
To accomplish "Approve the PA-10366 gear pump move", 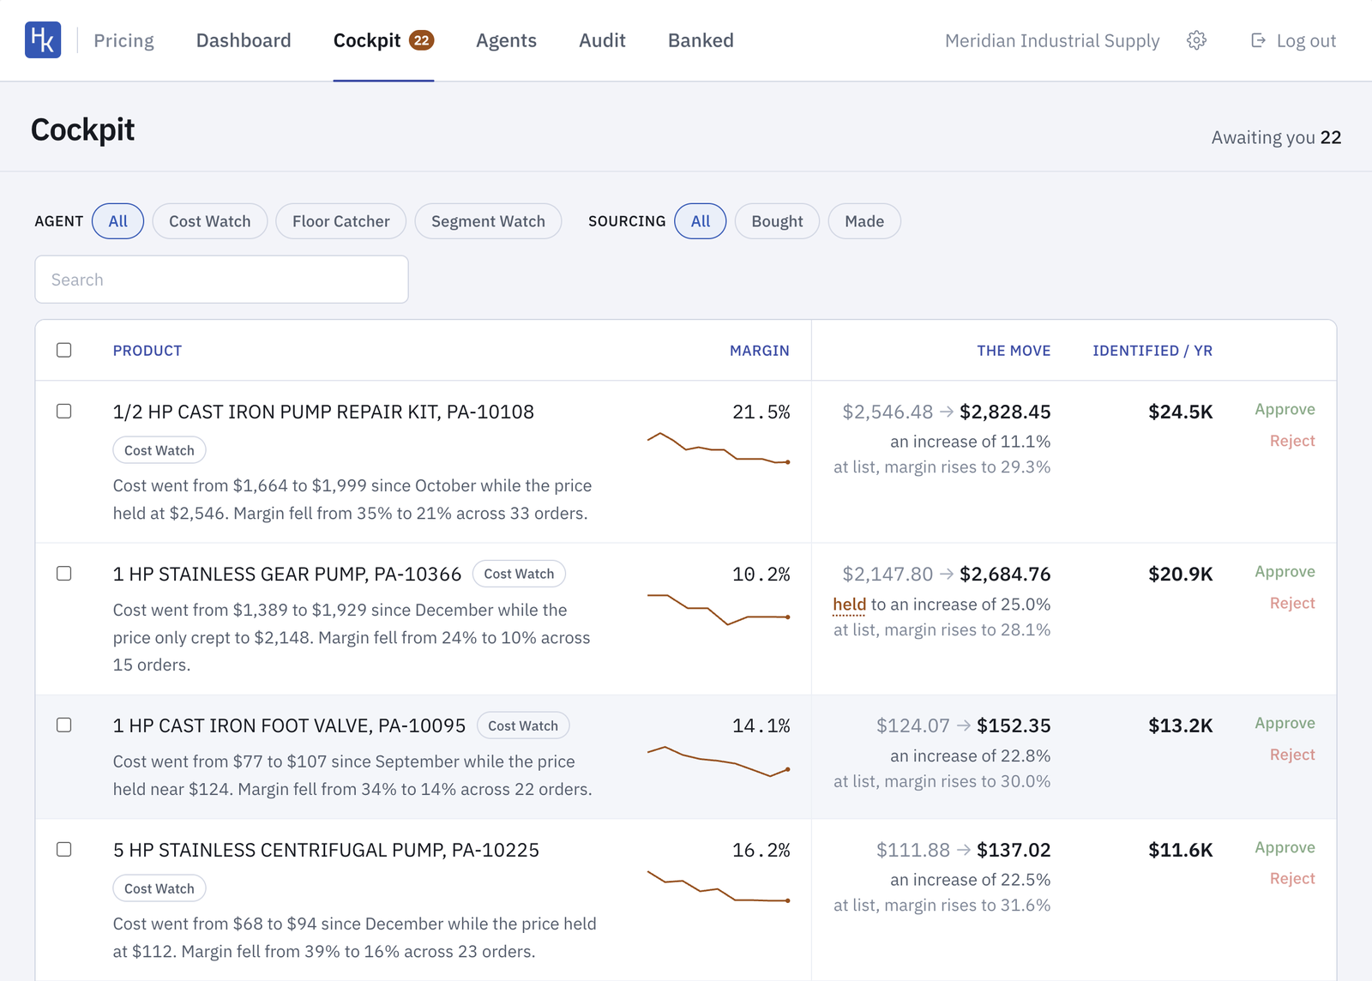I will tap(1285, 572).
